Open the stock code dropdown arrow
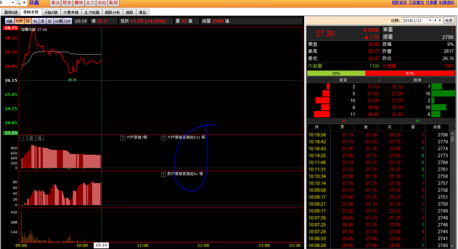Viewport: 458px width, 249px height. tap(13, 3)
